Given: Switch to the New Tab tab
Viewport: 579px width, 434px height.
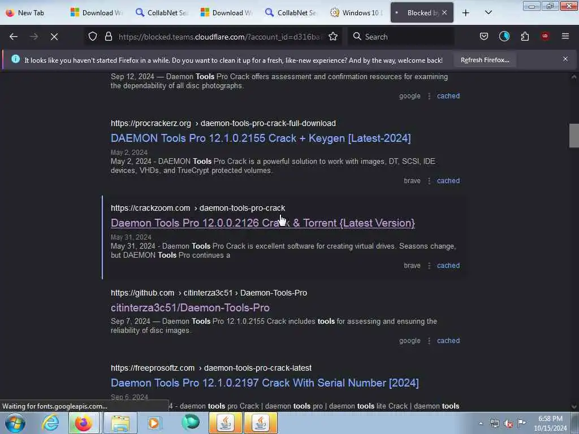Looking at the screenshot, I should [32, 13].
